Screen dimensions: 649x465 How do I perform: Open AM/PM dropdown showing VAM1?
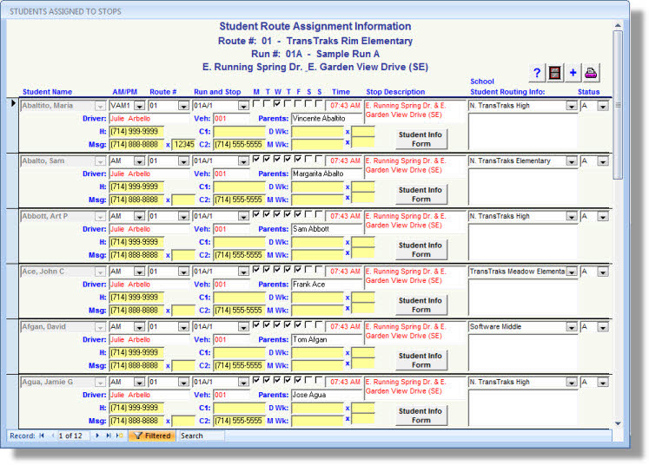tap(138, 106)
